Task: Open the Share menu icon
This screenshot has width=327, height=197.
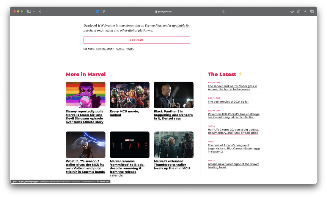Action: [299, 12]
